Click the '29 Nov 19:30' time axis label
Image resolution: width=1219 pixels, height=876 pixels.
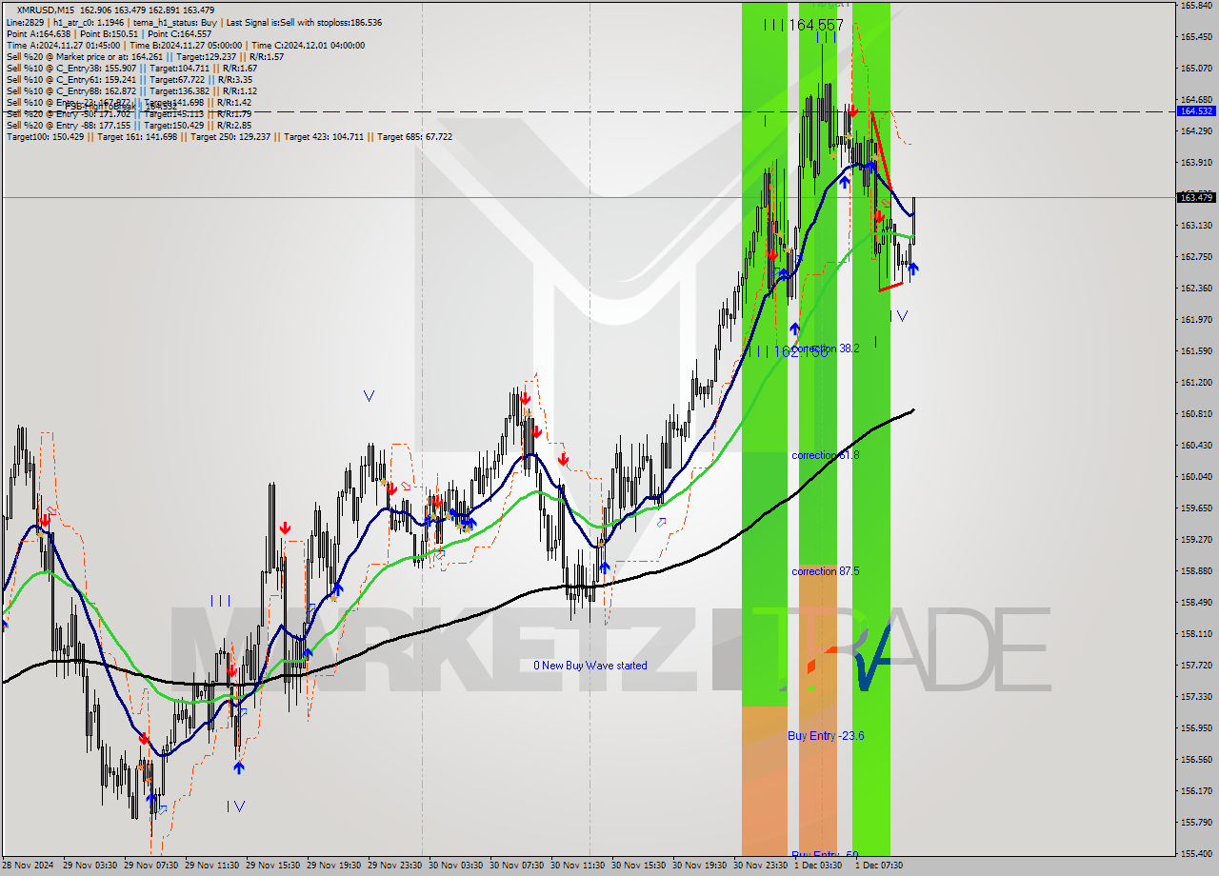tap(334, 866)
